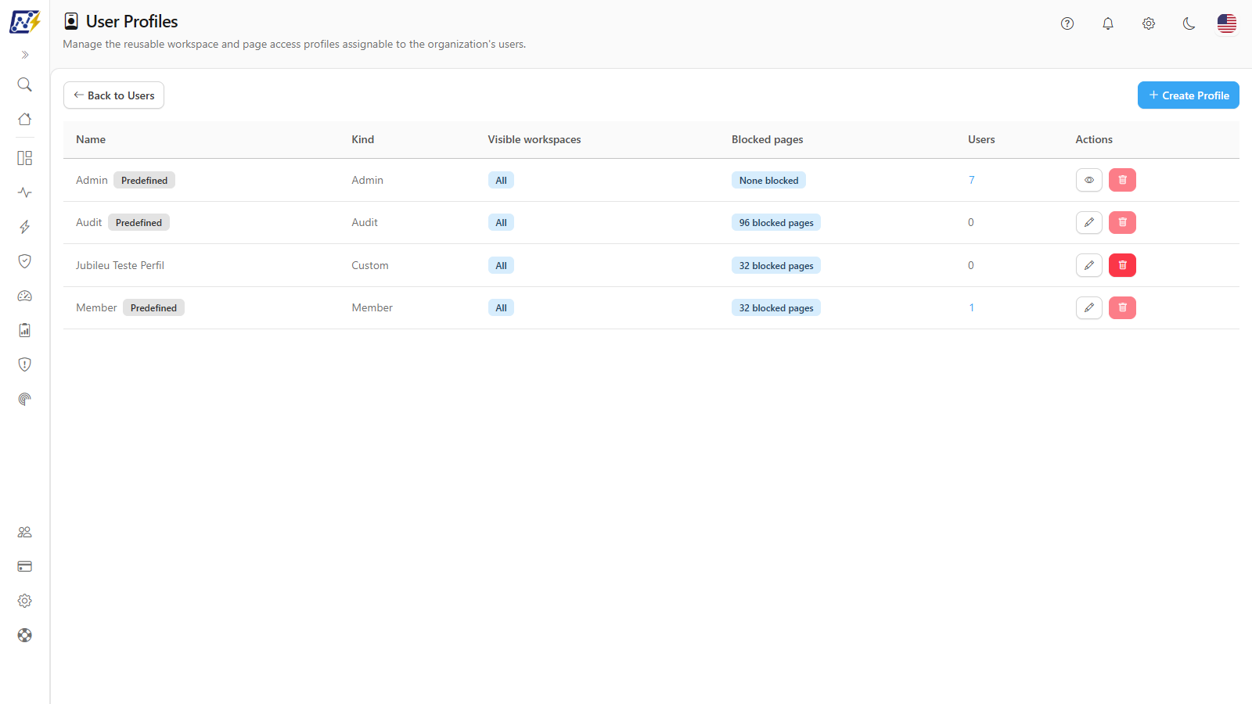View the Admin profile eye icon
This screenshot has height=704, width=1252.
(x=1089, y=180)
